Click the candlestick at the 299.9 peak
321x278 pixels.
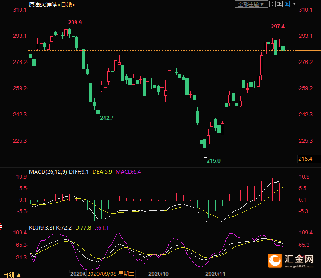pos(66,32)
